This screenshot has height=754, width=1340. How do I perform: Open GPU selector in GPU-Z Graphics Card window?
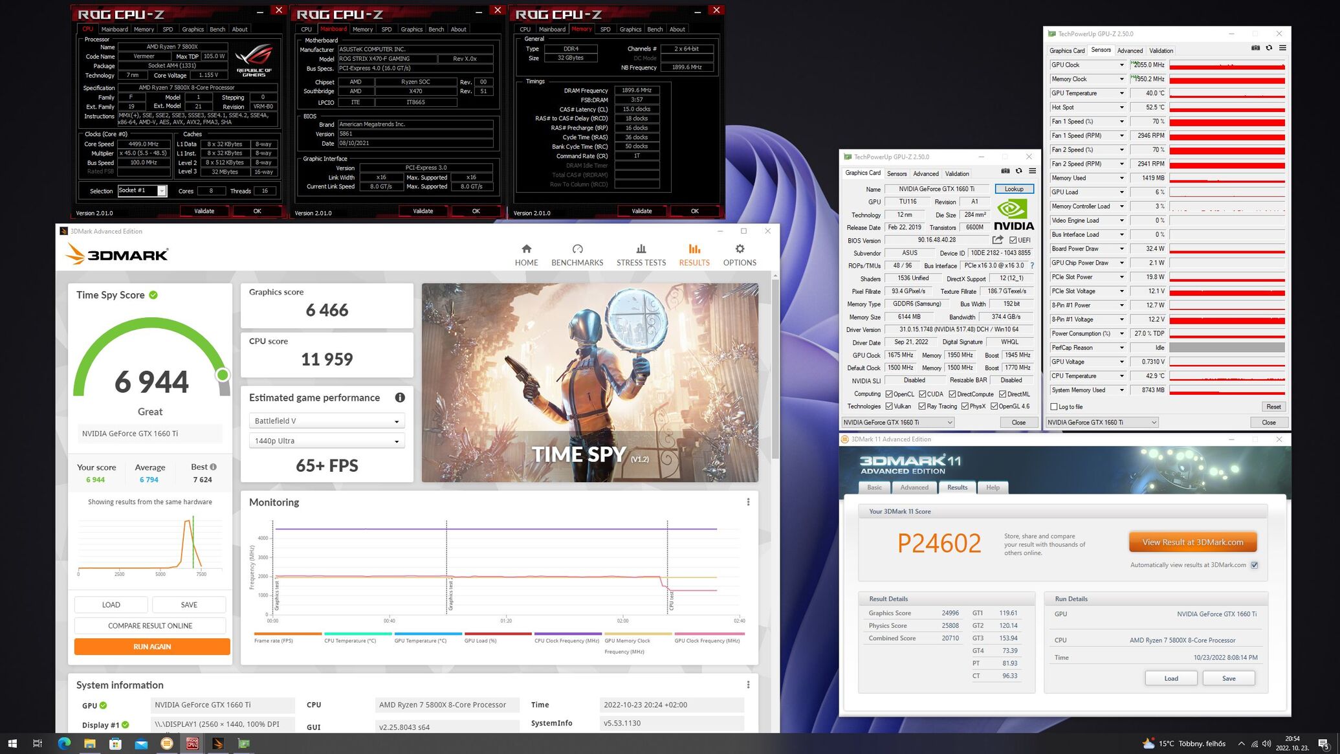point(897,422)
